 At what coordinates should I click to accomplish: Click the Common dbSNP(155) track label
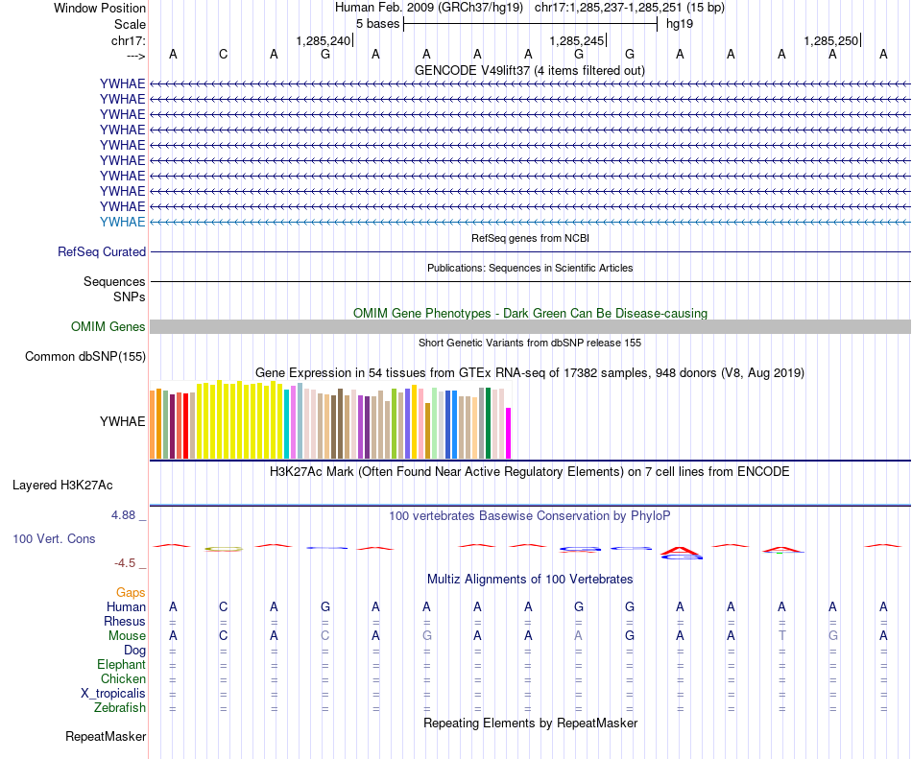click(x=85, y=357)
